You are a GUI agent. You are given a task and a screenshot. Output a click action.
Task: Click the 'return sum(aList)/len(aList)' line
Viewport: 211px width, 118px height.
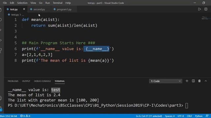(64, 26)
